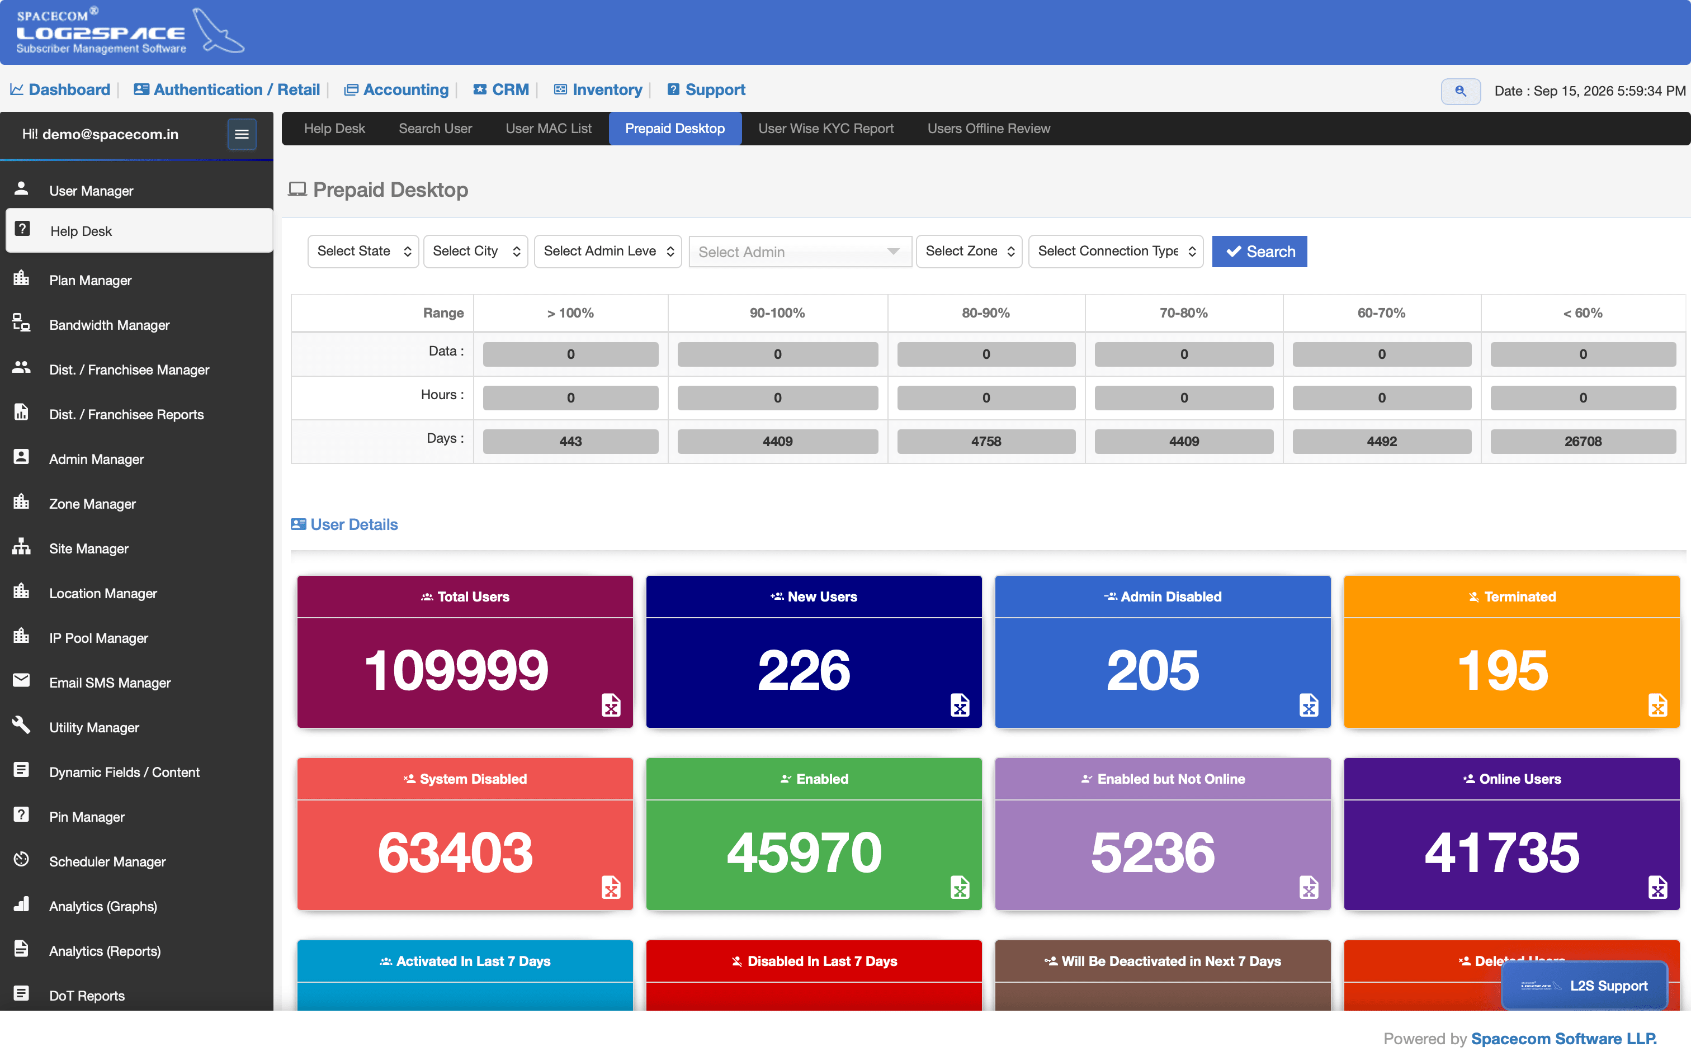Click the Utility Manager wrench icon

tap(21, 725)
